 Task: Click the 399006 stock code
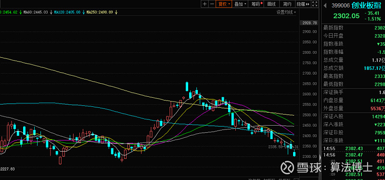pyautogui.click(x=341, y=6)
